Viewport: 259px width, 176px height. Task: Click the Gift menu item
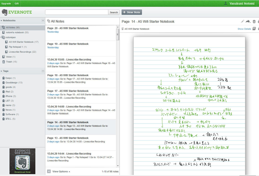(x=17, y=4)
